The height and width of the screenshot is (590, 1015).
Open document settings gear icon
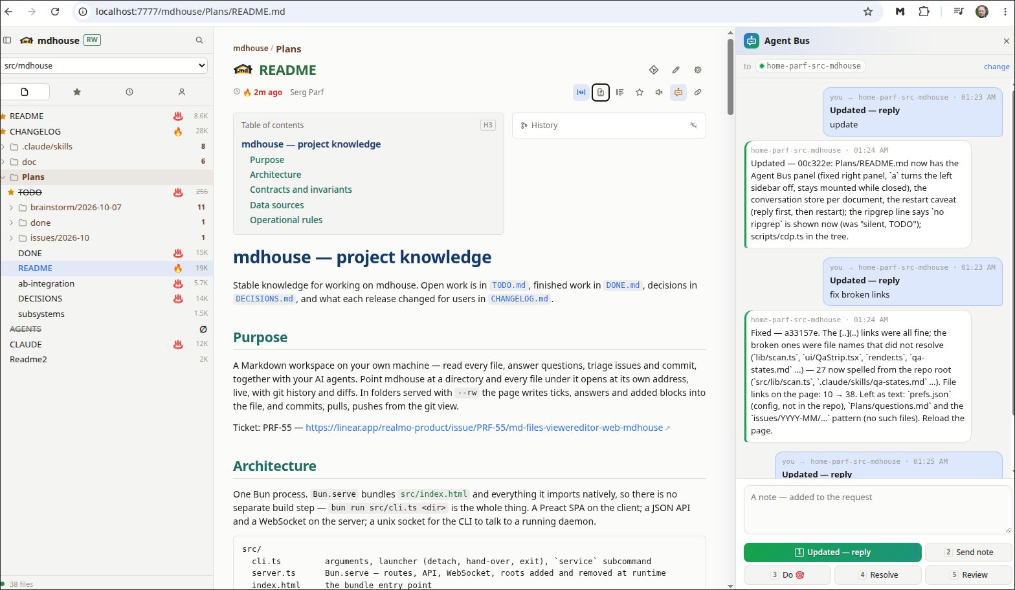[698, 70]
